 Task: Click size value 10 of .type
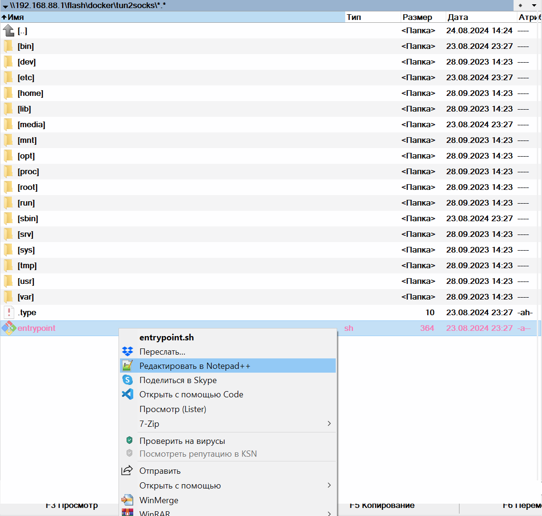(x=430, y=312)
